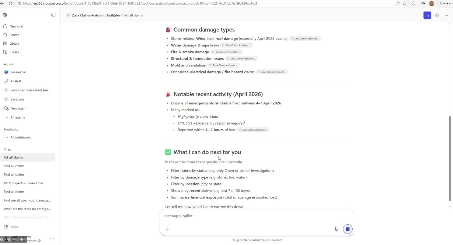Open the Analyst agent

pos(16,81)
